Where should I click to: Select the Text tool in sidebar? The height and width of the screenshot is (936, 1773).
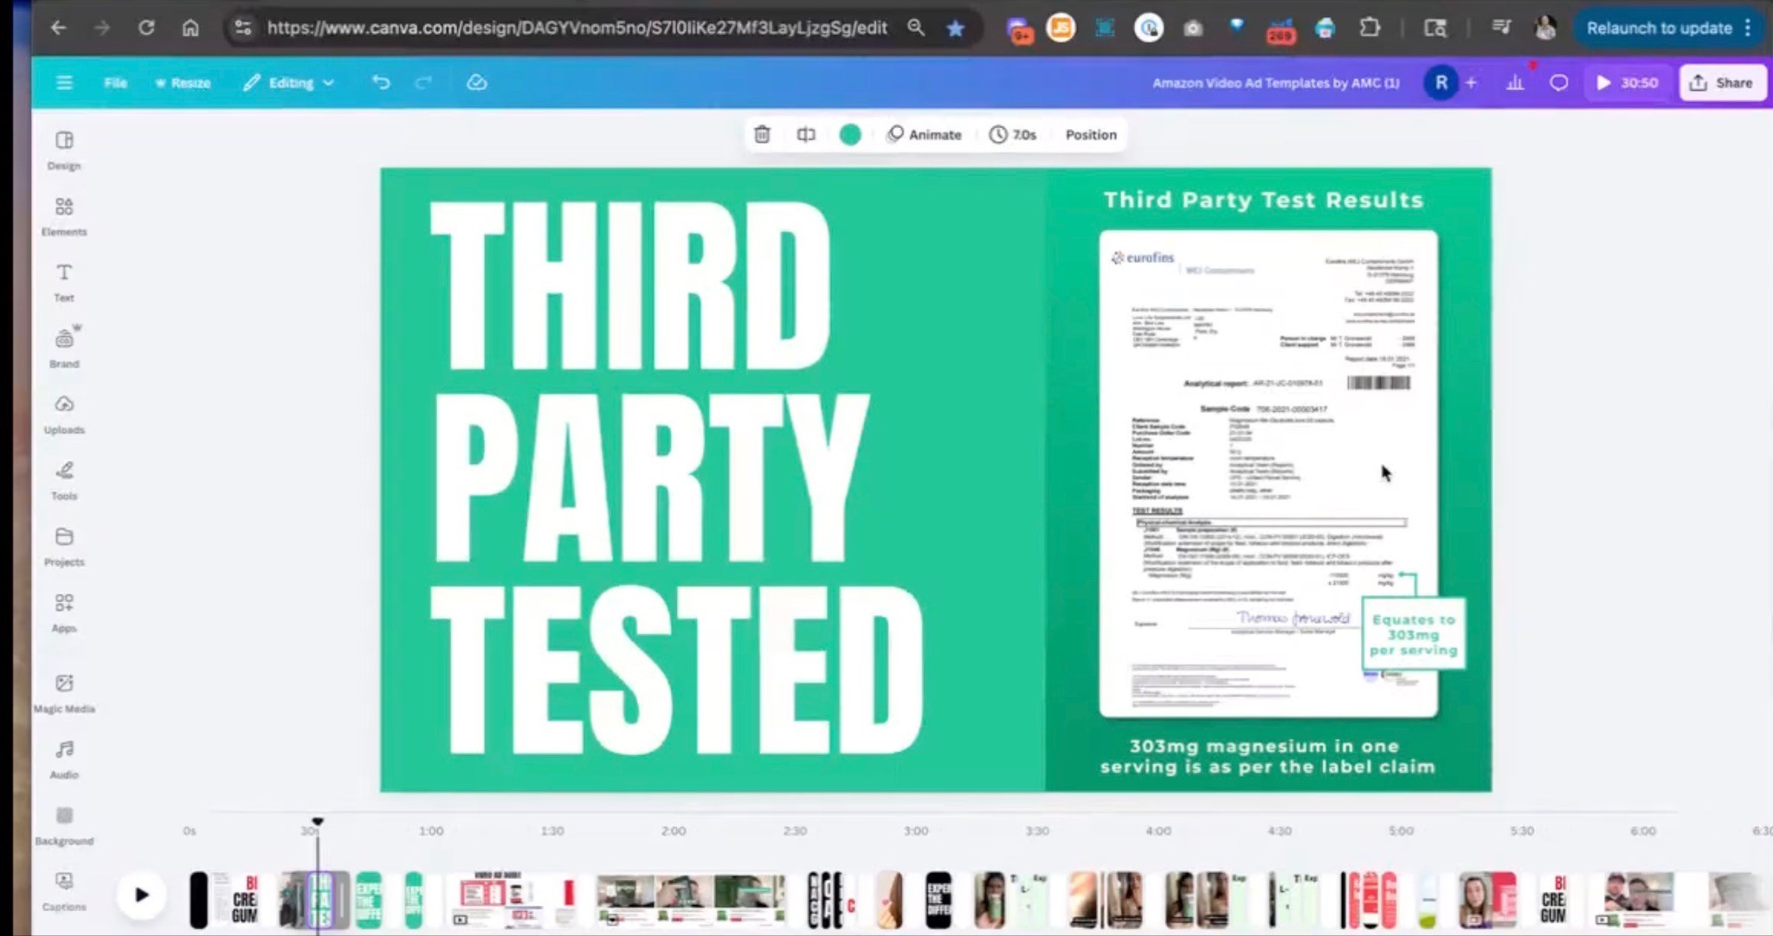[x=64, y=283]
